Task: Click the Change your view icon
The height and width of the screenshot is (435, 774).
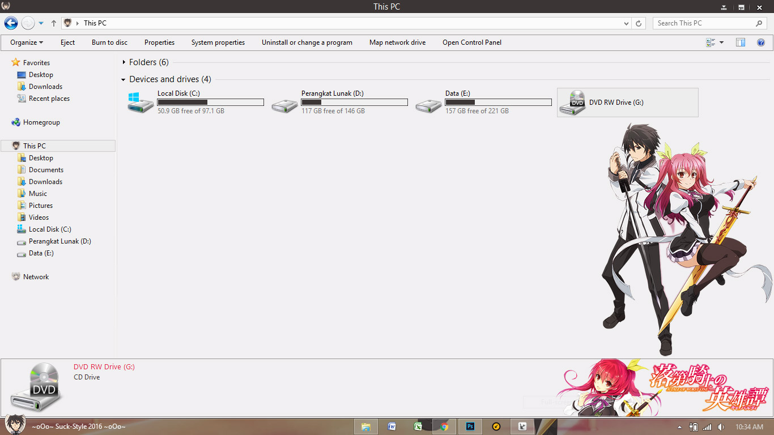Action: point(711,42)
